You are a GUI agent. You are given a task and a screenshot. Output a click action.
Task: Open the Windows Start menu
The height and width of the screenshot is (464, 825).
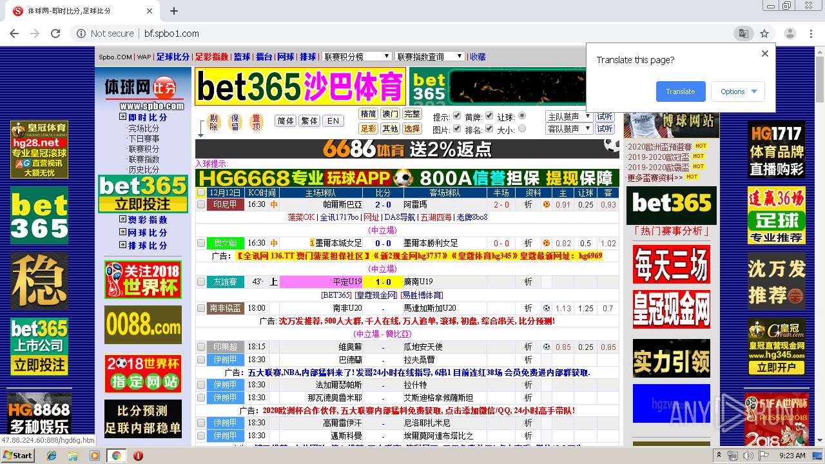tap(18, 456)
